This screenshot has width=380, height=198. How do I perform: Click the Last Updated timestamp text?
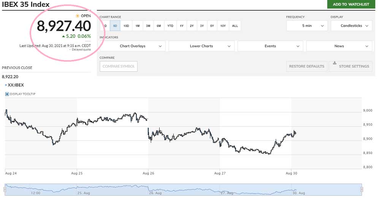coord(55,46)
